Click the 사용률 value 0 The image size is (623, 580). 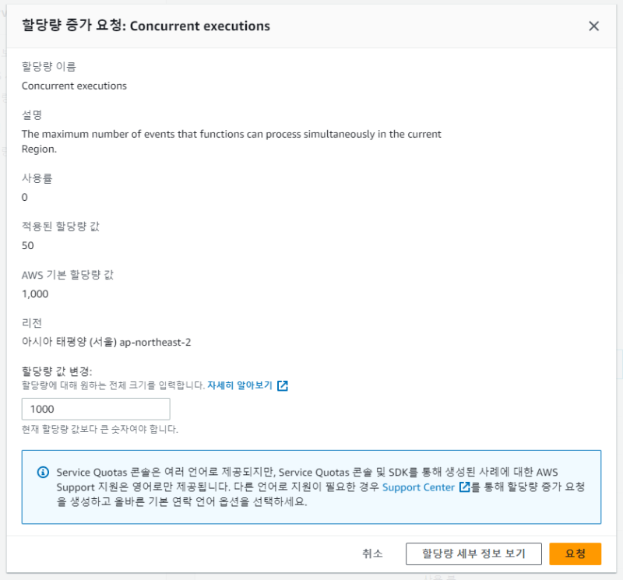pos(25,197)
